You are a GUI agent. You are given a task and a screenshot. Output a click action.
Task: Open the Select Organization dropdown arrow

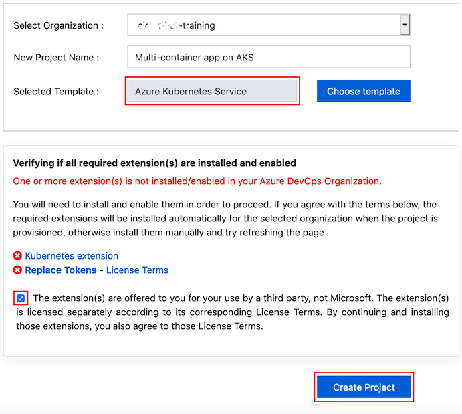pos(405,25)
